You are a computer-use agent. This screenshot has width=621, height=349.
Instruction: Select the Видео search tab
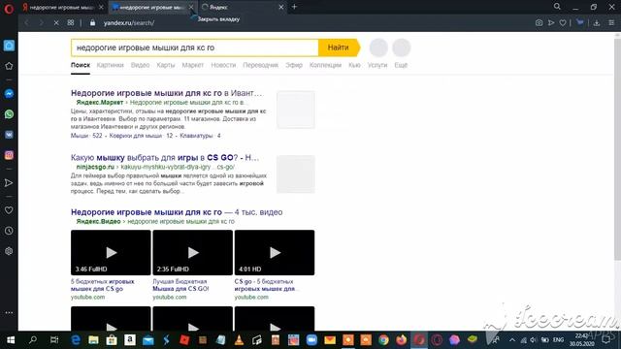(140, 65)
